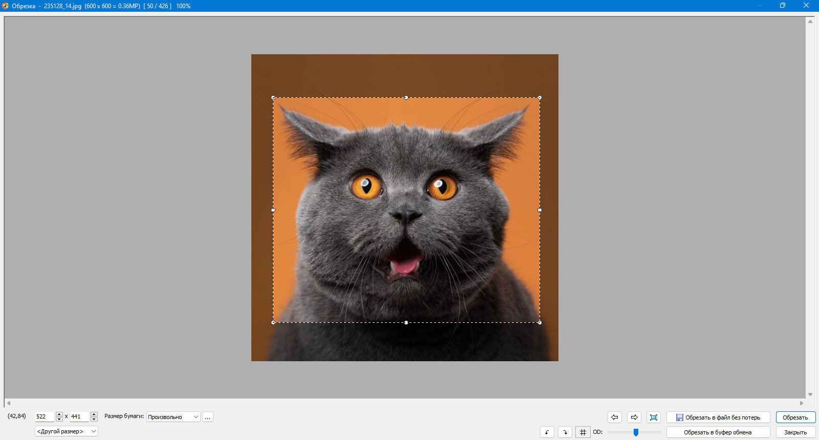Click the OD opacity slider
This screenshot has width=819, height=440.
click(635, 432)
